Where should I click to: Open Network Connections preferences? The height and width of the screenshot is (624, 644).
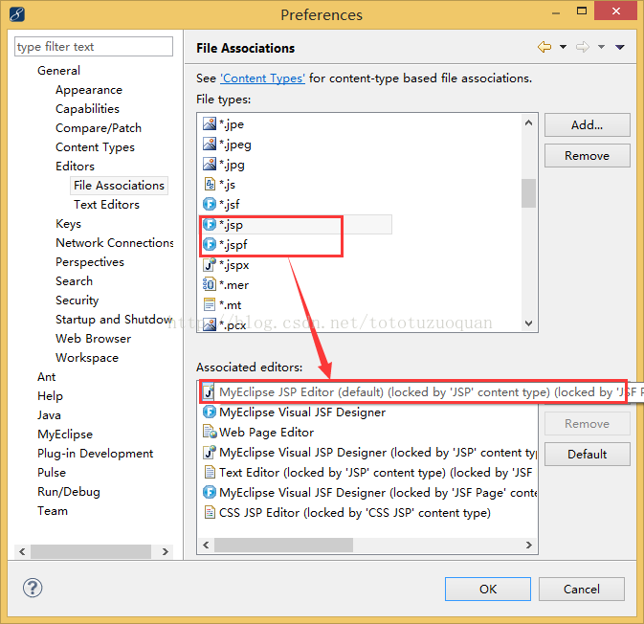click(114, 243)
